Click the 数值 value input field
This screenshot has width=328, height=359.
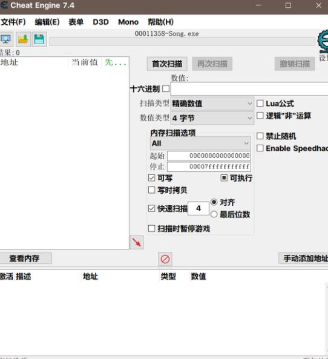tap(249, 89)
